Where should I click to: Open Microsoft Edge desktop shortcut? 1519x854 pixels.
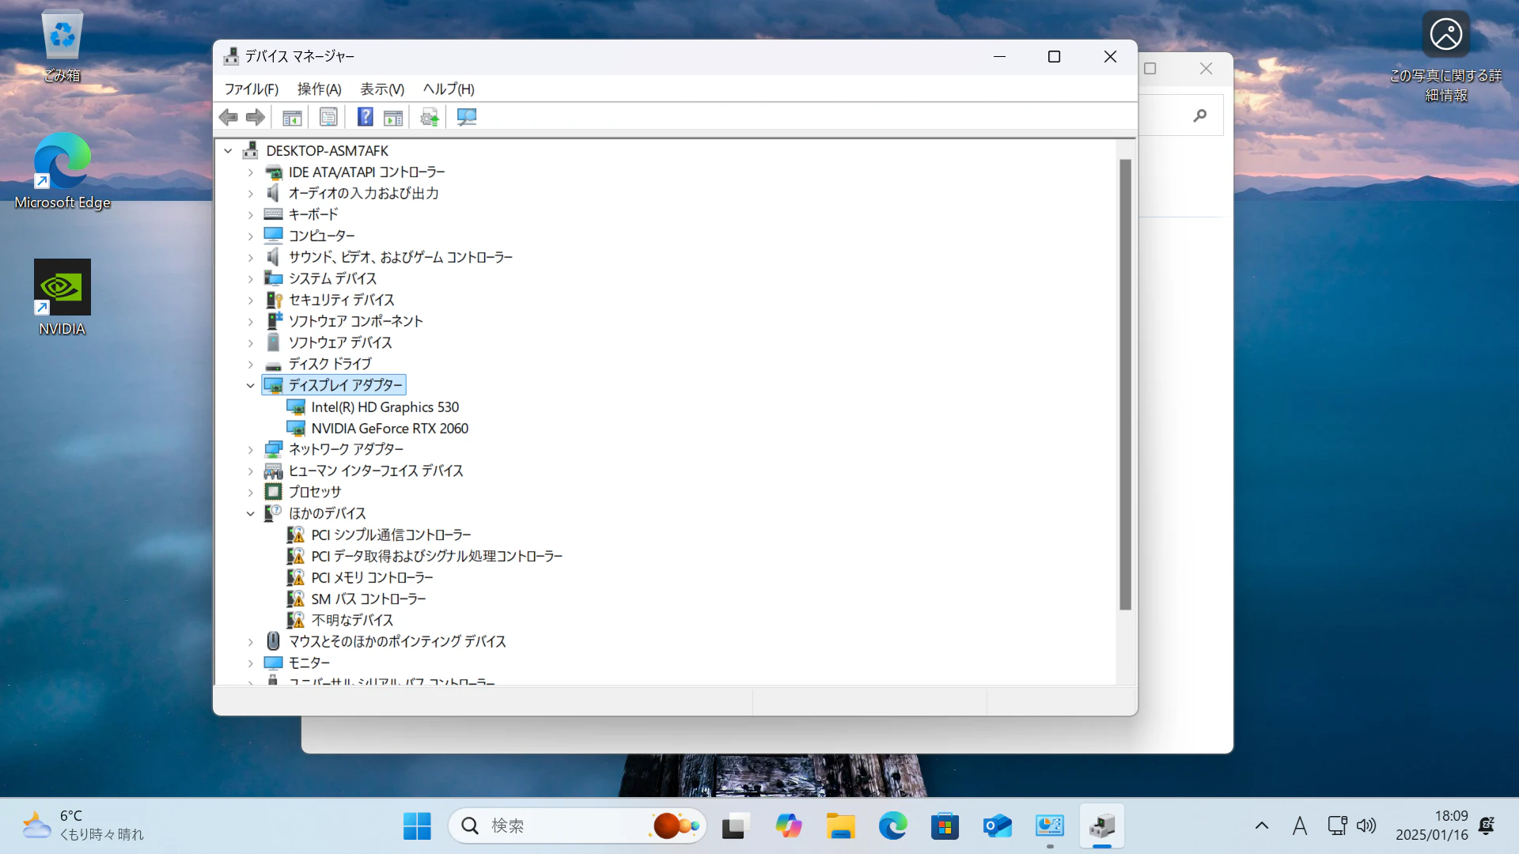click(x=63, y=171)
